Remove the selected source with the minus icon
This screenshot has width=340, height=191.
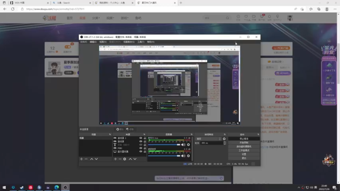pyautogui.click(x=120, y=159)
